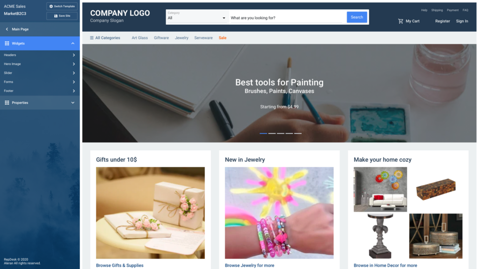Image resolution: width=479 pixels, height=269 pixels.
Task: Click the All Categories hamburger icon
Action: [92, 38]
